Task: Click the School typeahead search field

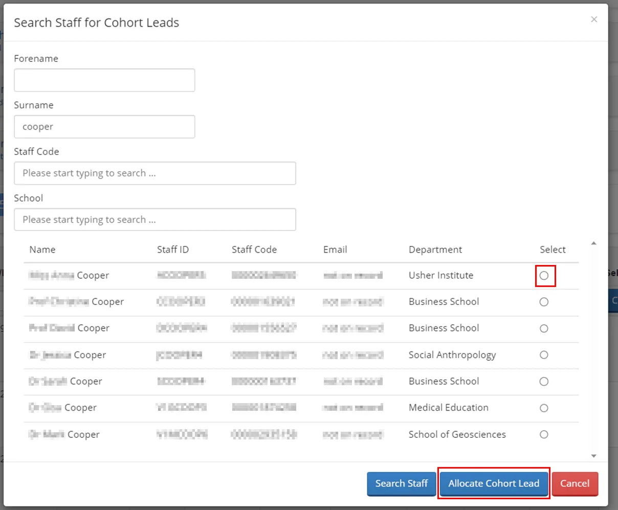Action: (x=155, y=219)
